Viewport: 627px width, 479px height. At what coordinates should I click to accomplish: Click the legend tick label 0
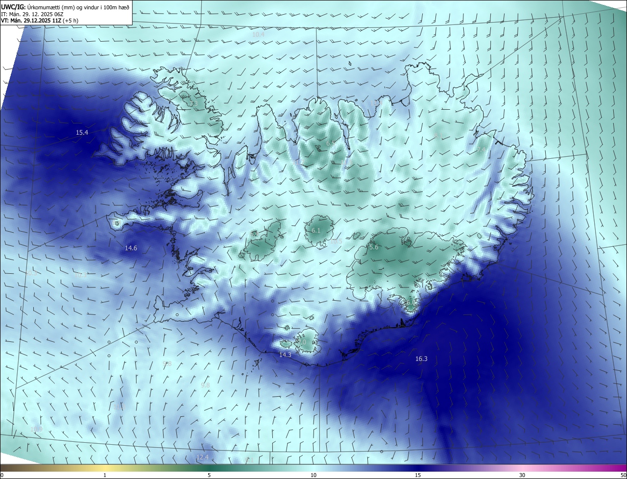1,475
